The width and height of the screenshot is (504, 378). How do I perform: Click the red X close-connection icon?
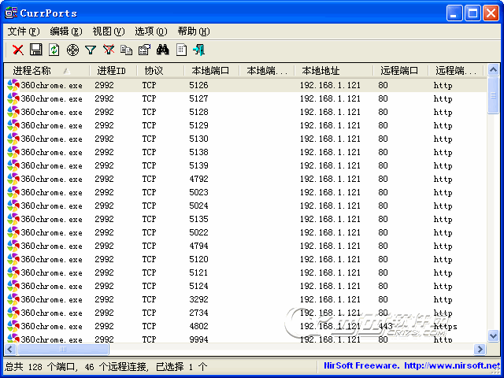click(17, 50)
